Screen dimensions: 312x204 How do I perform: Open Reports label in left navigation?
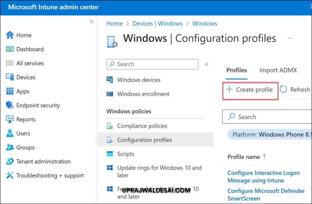coord(26,119)
